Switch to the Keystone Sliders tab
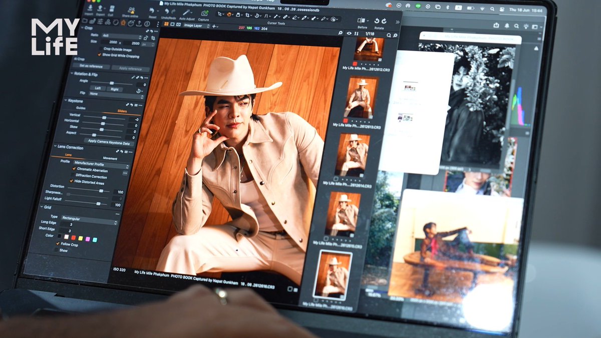601x338 pixels. [122, 111]
